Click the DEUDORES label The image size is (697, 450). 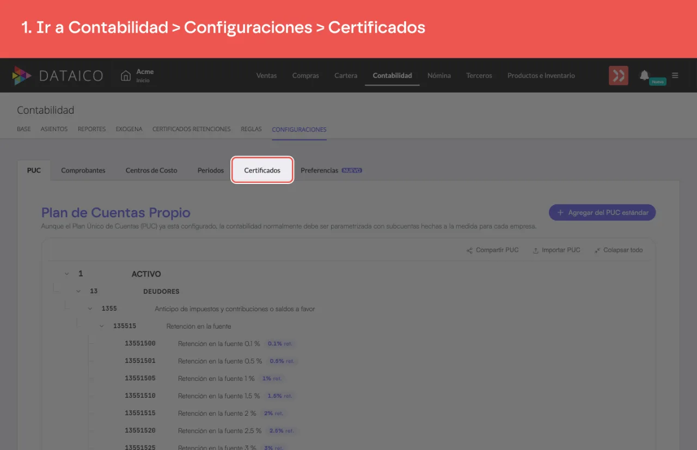point(161,292)
